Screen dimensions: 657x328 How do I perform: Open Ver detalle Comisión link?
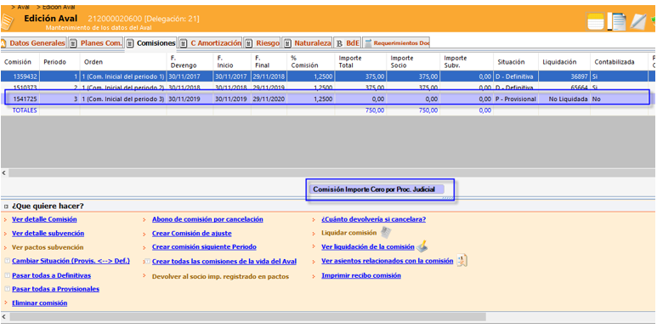coord(44,219)
